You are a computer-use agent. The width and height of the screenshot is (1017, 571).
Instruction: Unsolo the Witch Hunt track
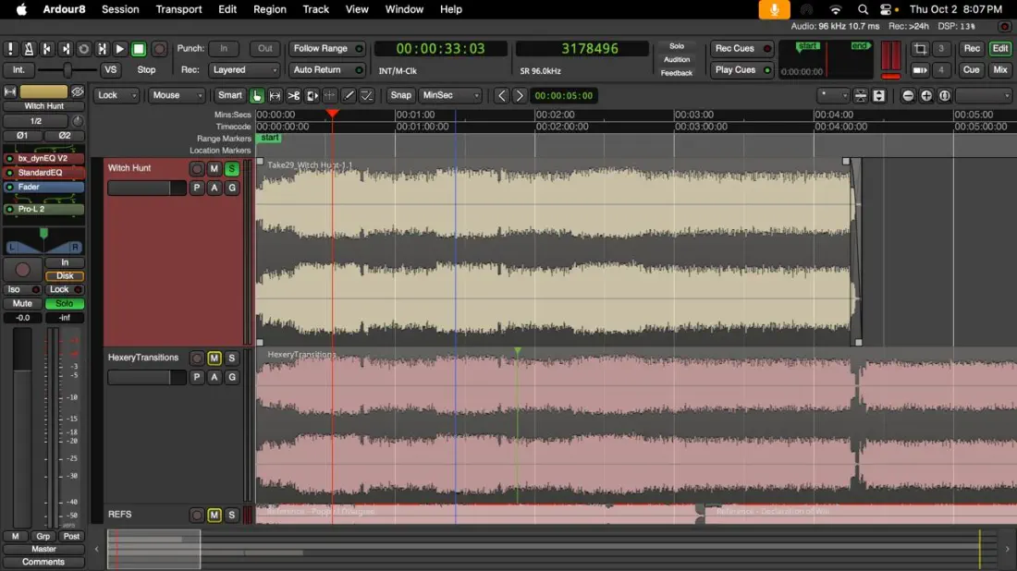click(x=231, y=168)
